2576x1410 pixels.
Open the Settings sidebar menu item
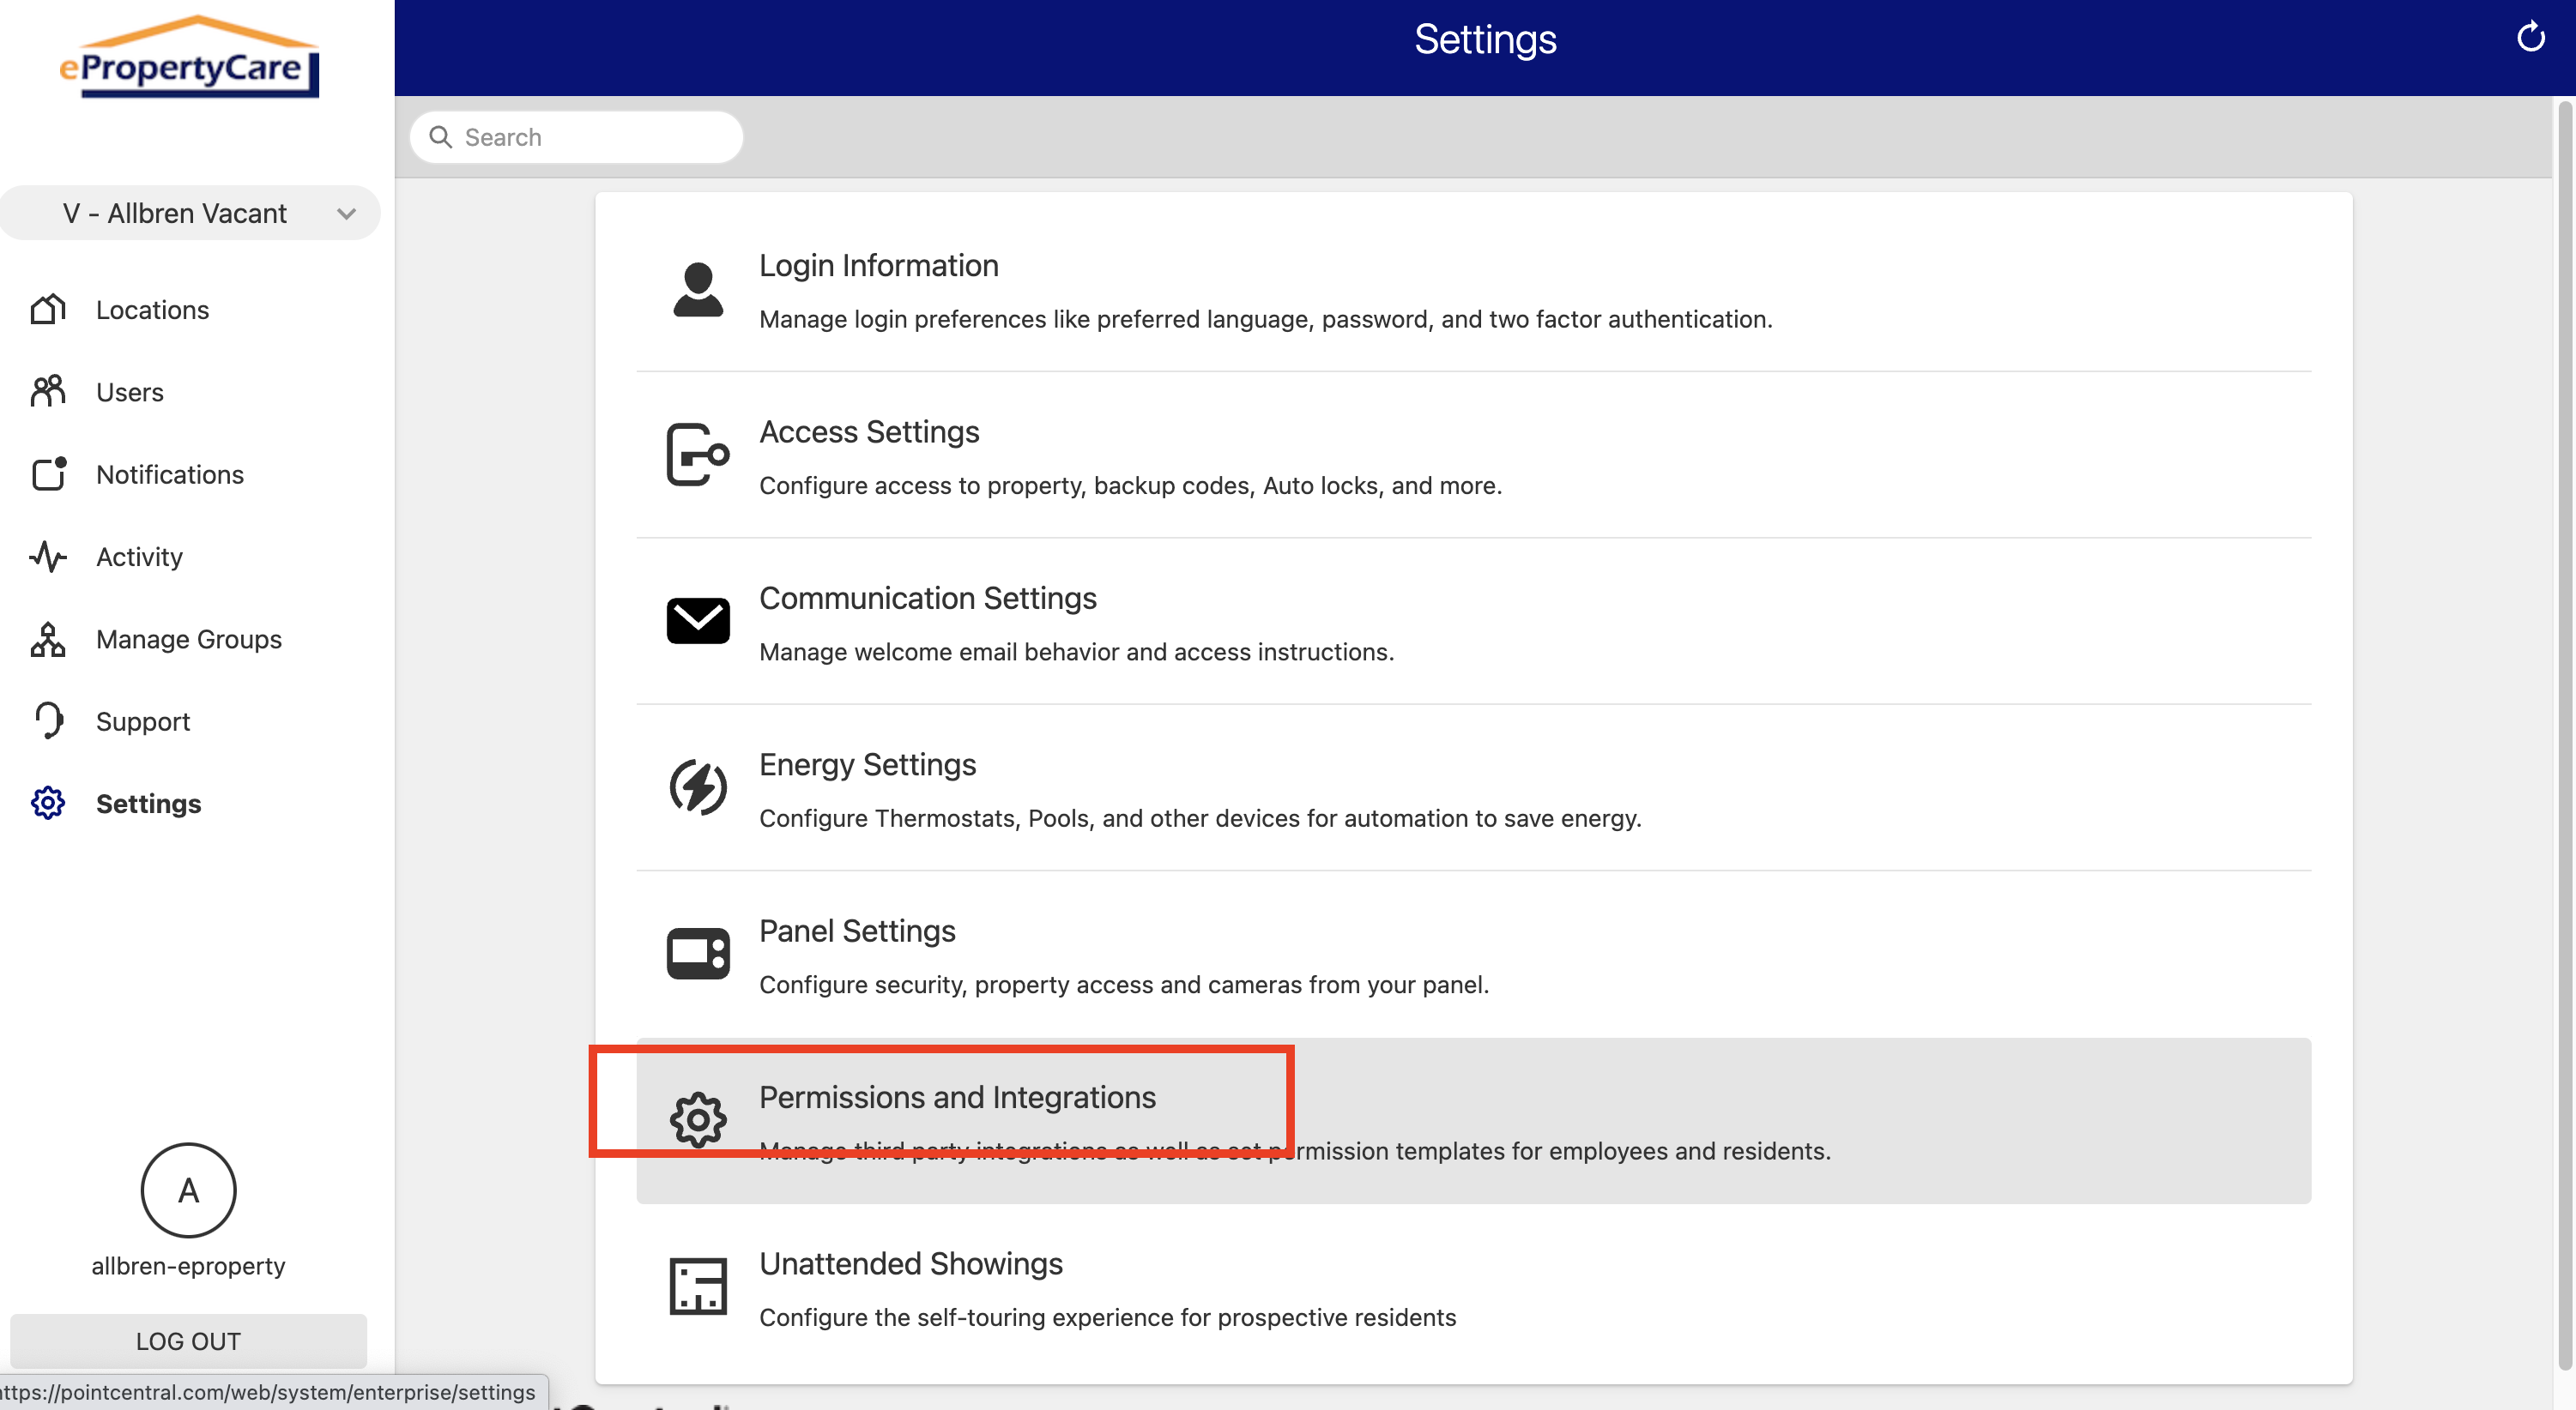pyautogui.click(x=148, y=804)
